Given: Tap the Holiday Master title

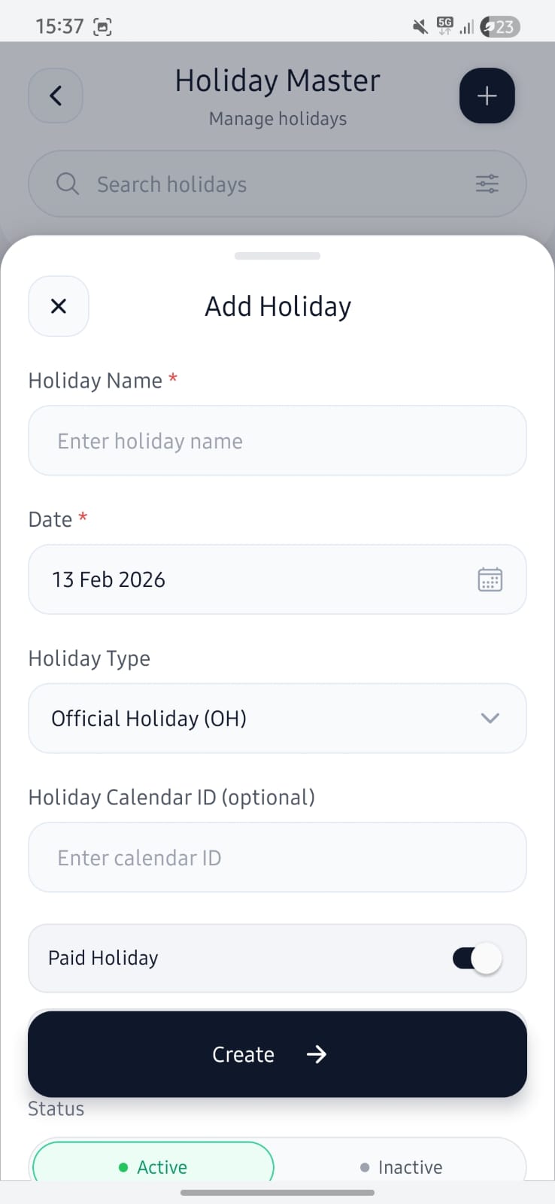Looking at the screenshot, I should tap(277, 81).
